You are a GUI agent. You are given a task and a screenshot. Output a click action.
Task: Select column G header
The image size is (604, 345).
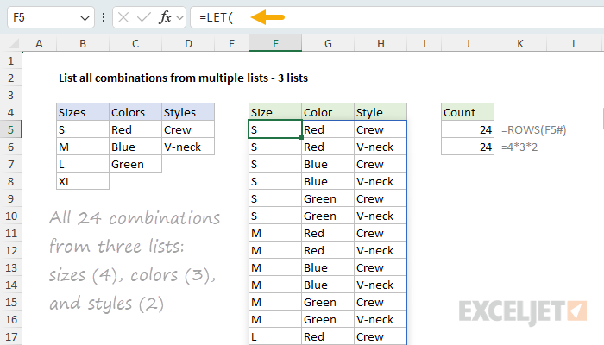pos(328,43)
